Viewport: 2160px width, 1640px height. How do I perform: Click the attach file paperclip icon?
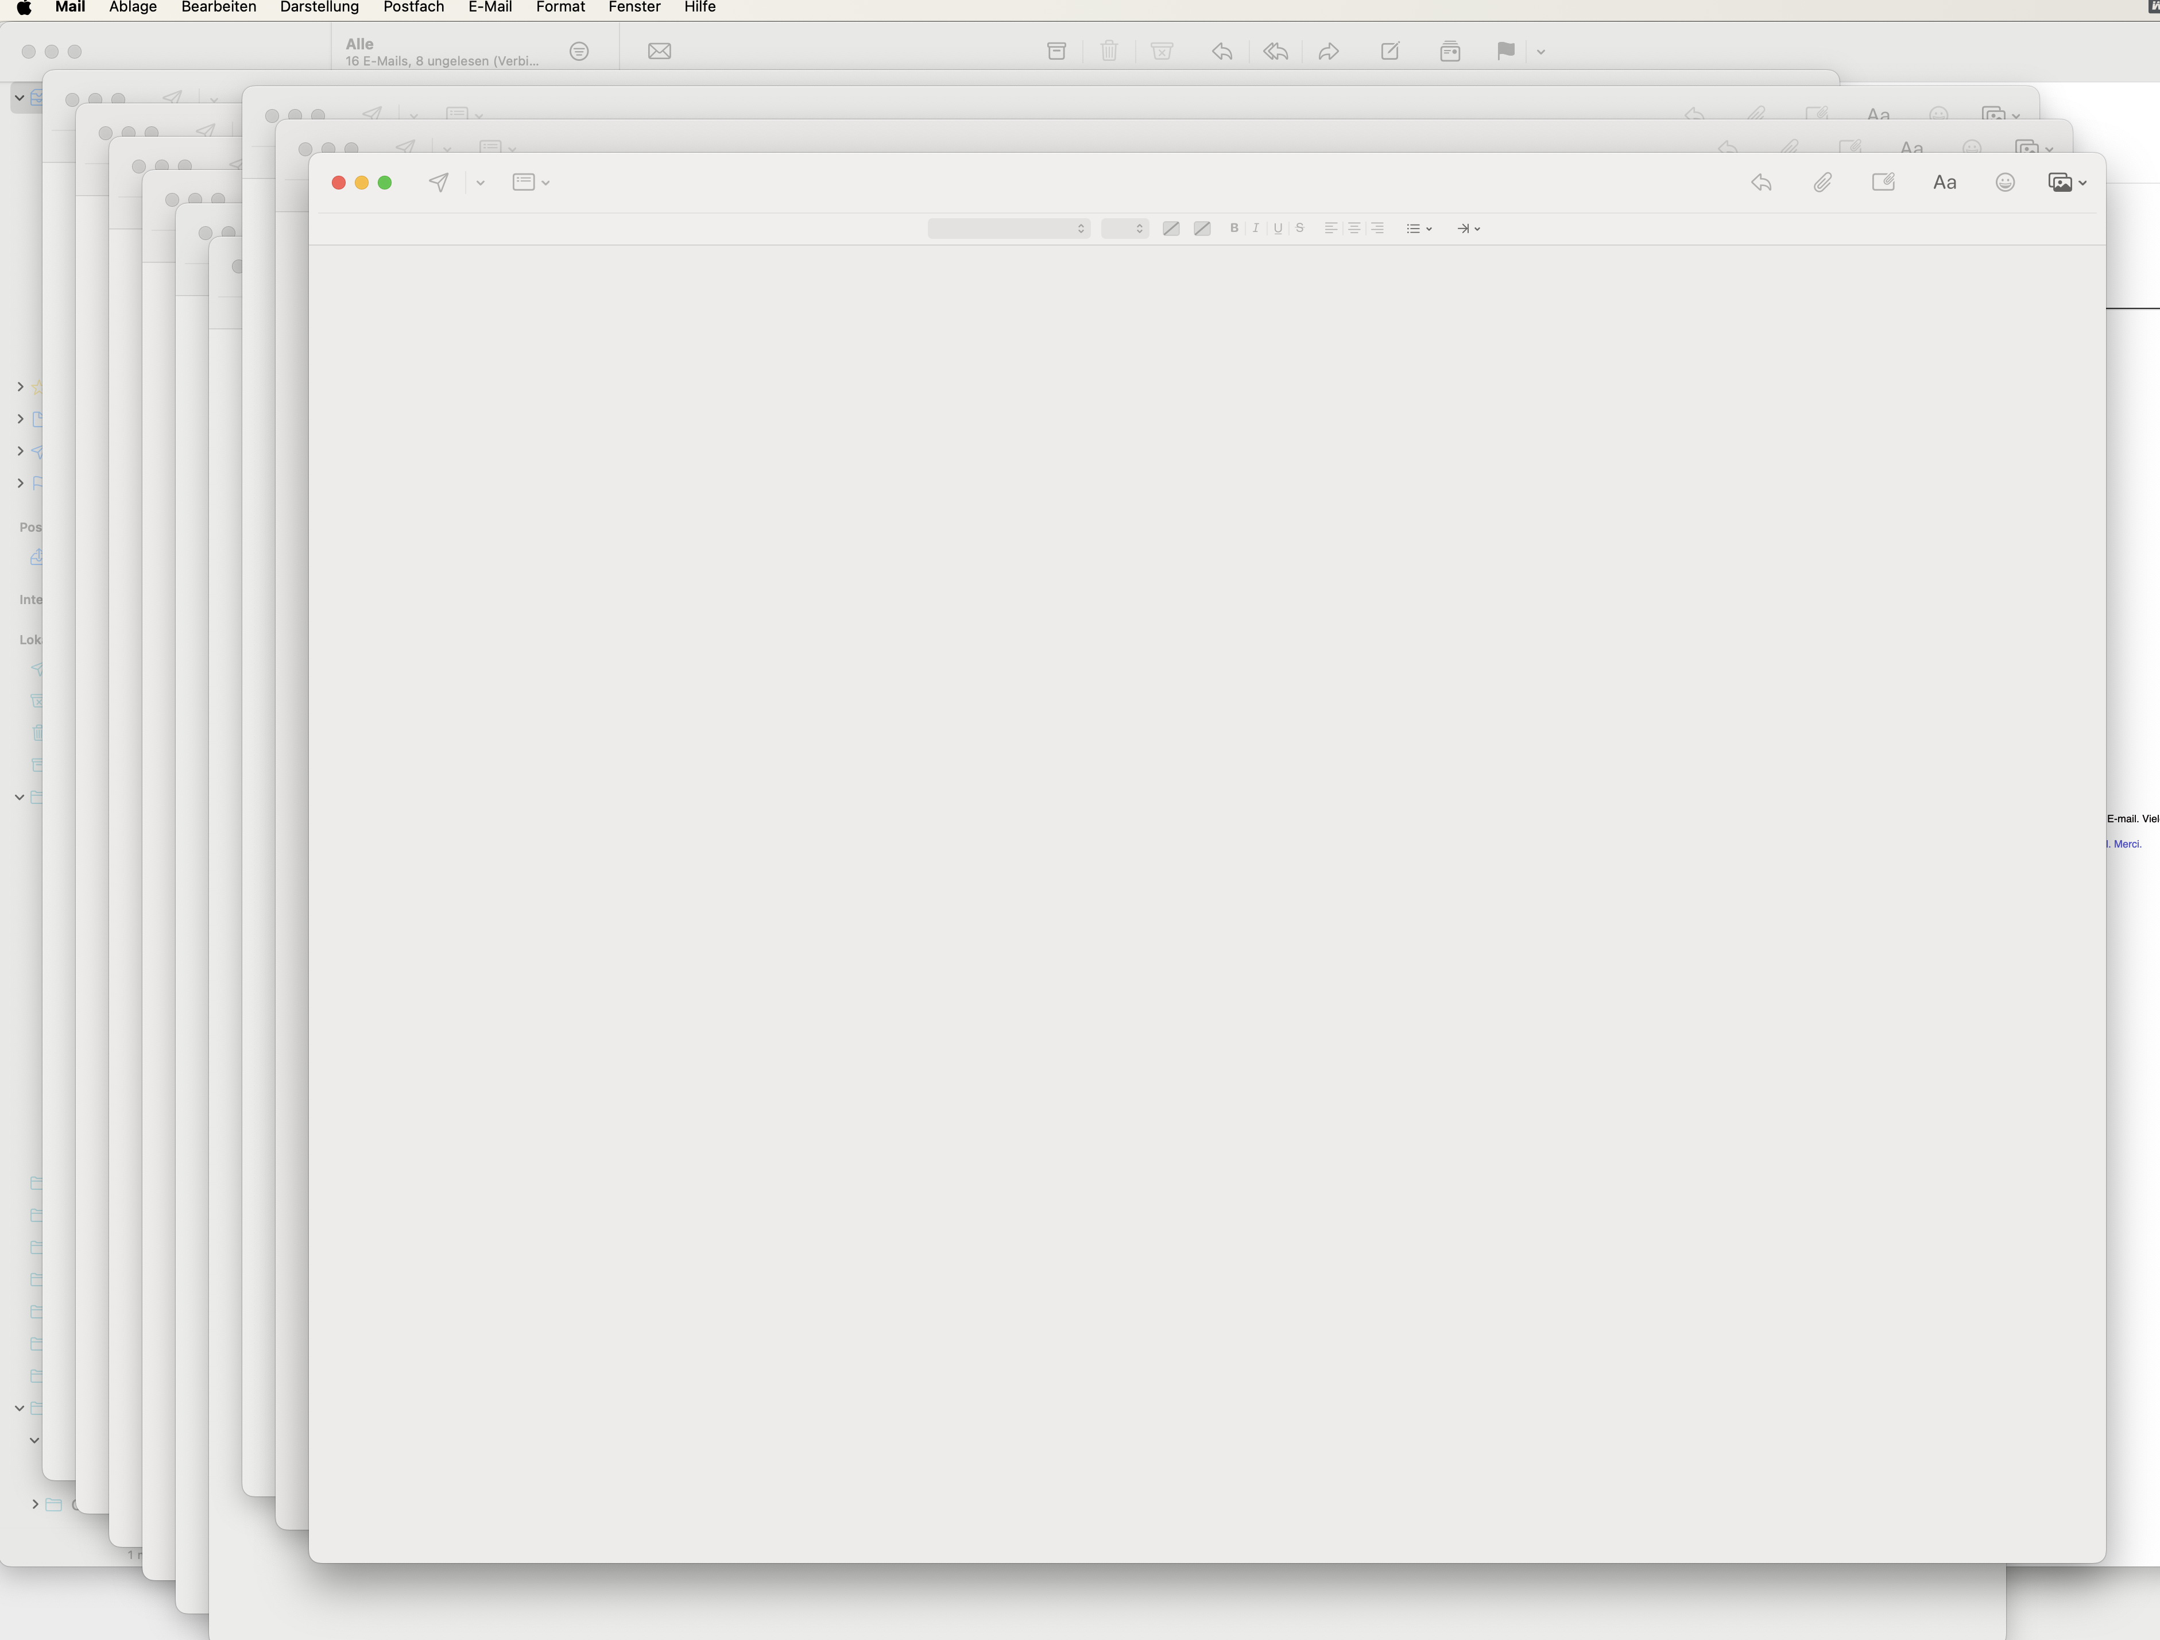pyautogui.click(x=1822, y=183)
